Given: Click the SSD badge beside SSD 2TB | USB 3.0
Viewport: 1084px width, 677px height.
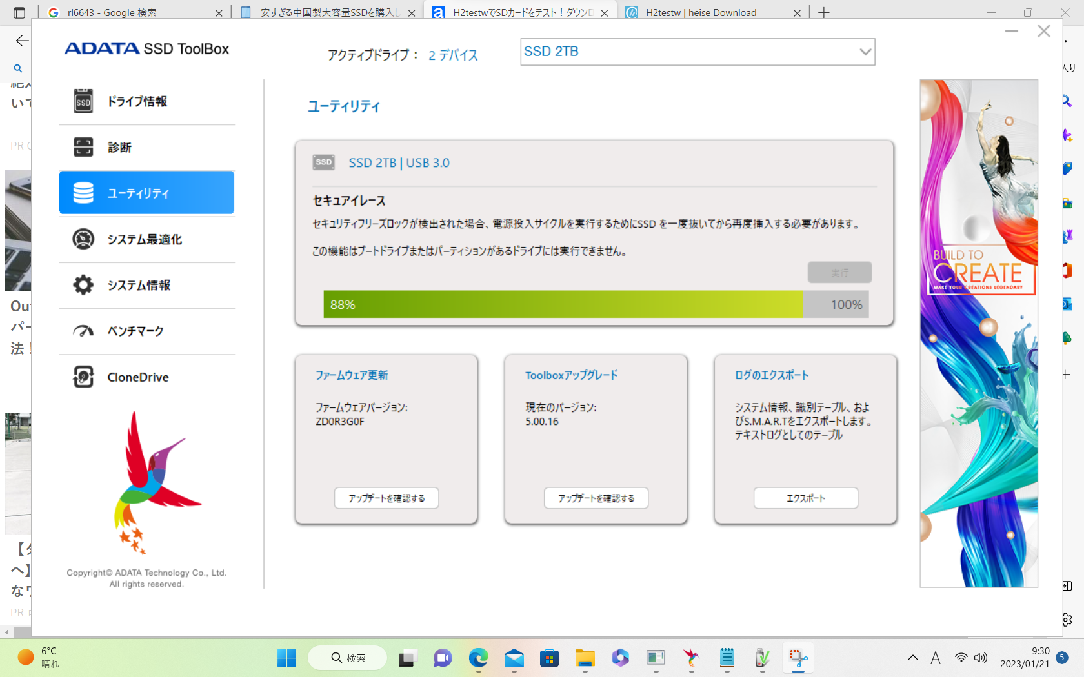Looking at the screenshot, I should point(324,162).
